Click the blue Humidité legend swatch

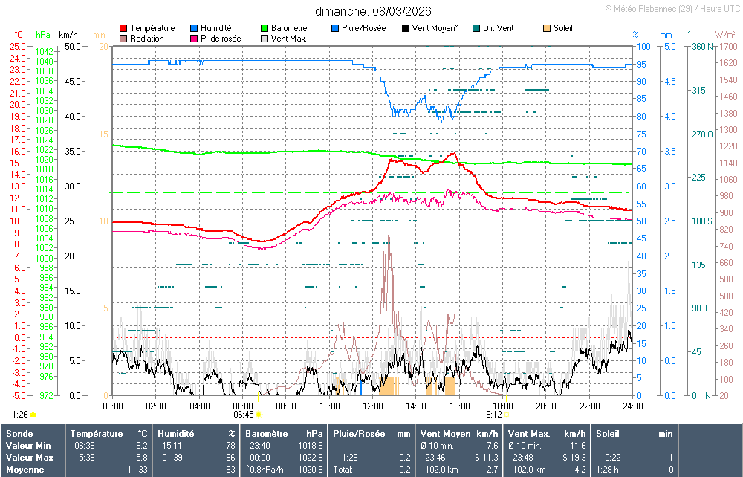click(x=195, y=28)
